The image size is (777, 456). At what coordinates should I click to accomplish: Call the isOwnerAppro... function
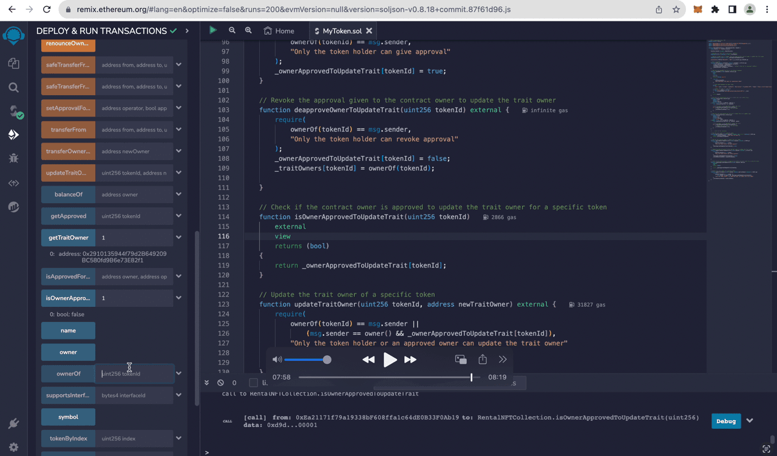(x=68, y=298)
